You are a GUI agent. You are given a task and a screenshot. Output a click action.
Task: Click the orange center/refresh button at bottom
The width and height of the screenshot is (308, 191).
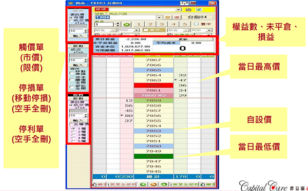click(x=153, y=184)
